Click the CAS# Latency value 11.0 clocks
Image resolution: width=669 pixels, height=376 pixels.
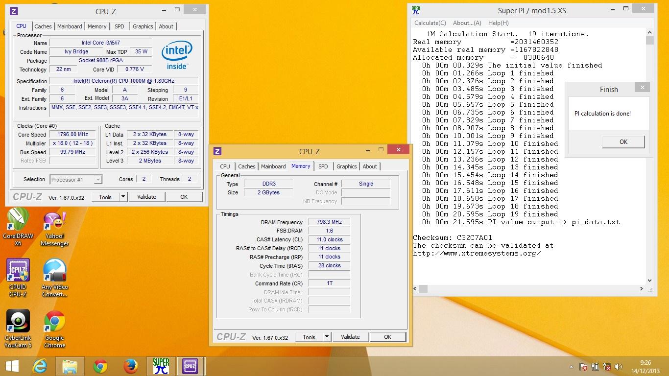tap(329, 239)
